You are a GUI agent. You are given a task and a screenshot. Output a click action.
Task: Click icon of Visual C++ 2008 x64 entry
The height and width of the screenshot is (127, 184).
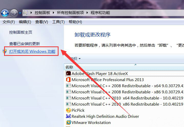point(68,86)
